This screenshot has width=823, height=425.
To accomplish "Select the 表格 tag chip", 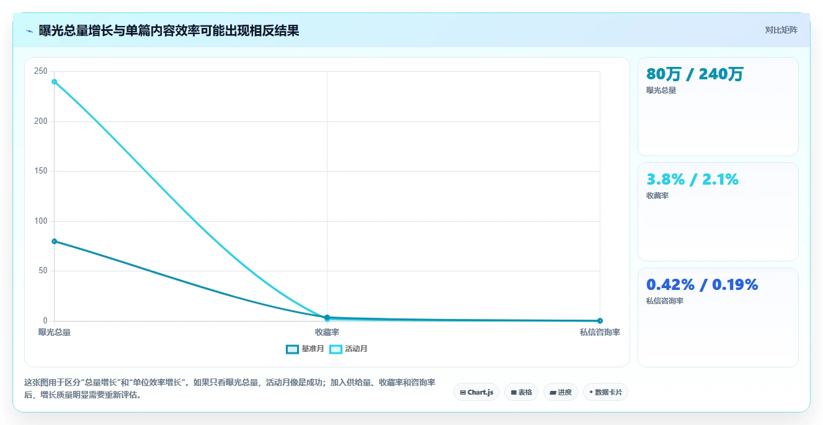I will click(521, 392).
